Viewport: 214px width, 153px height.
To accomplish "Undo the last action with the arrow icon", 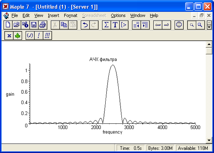I will pyautogui.click(x=85, y=25).
